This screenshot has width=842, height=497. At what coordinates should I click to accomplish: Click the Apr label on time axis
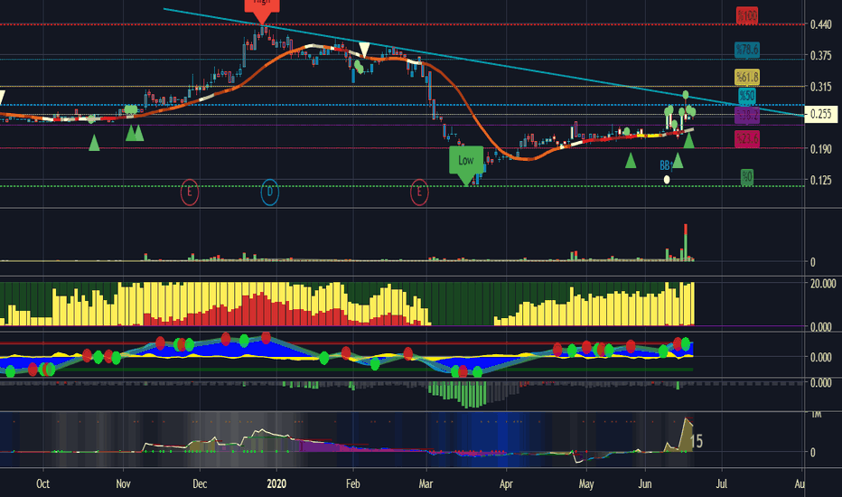506,483
